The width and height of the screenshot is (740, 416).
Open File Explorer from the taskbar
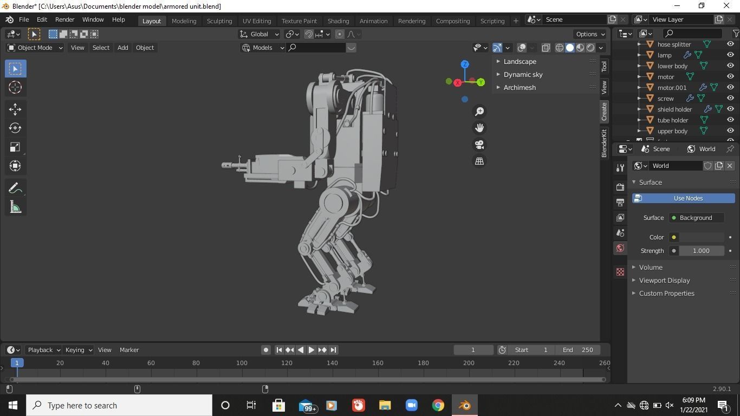pyautogui.click(x=385, y=405)
